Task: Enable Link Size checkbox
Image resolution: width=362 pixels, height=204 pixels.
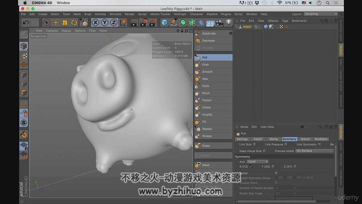Action: (x=255, y=144)
